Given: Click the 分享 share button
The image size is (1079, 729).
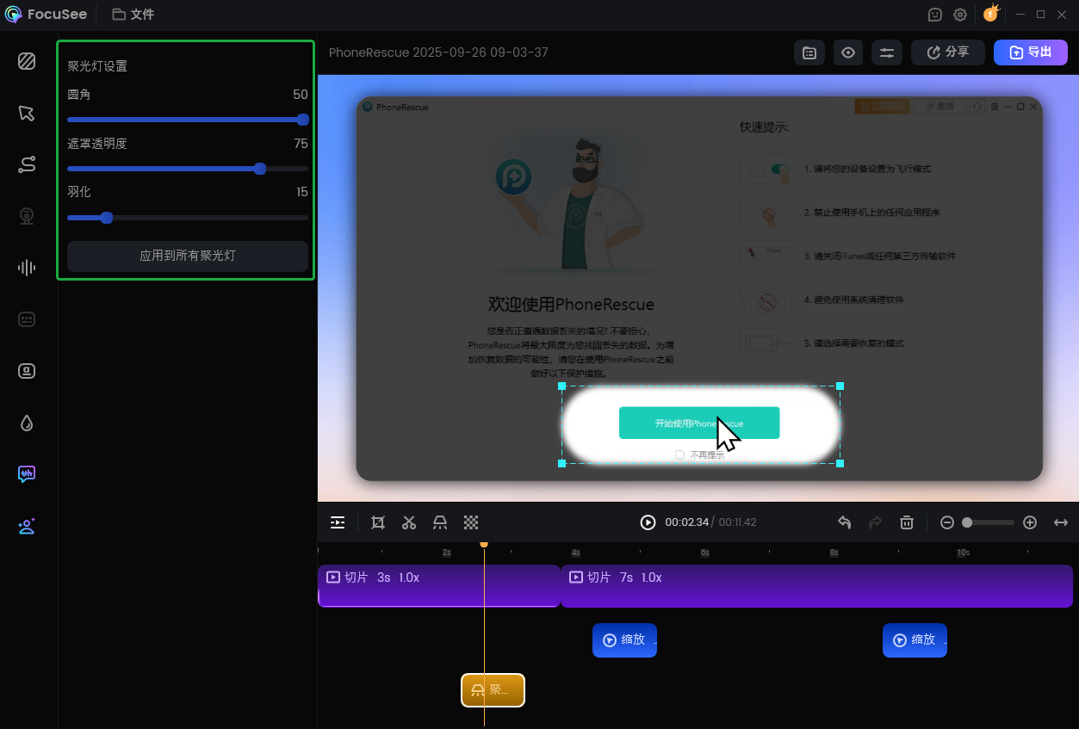Looking at the screenshot, I should point(948,53).
